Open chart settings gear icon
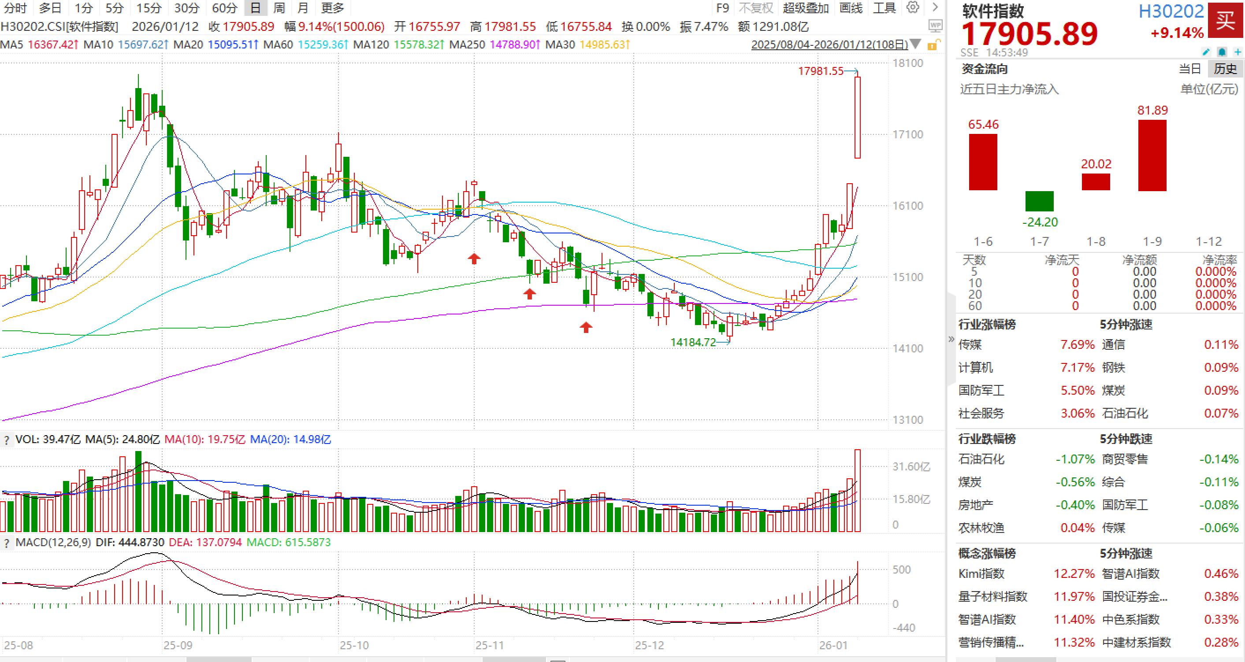Image resolution: width=1245 pixels, height=662 pixels. click(912, 7)
